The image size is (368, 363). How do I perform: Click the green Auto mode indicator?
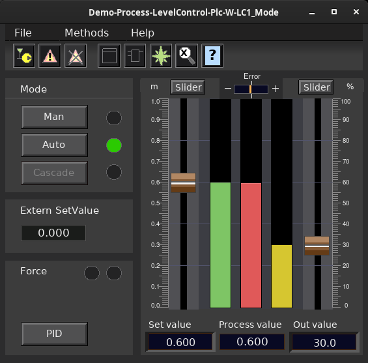[x=114, y=145]
